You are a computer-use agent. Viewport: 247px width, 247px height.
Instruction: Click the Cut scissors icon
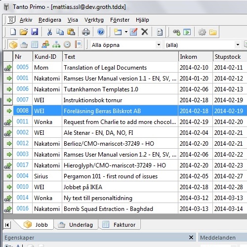pyautogui.click(x=49, y=32)
